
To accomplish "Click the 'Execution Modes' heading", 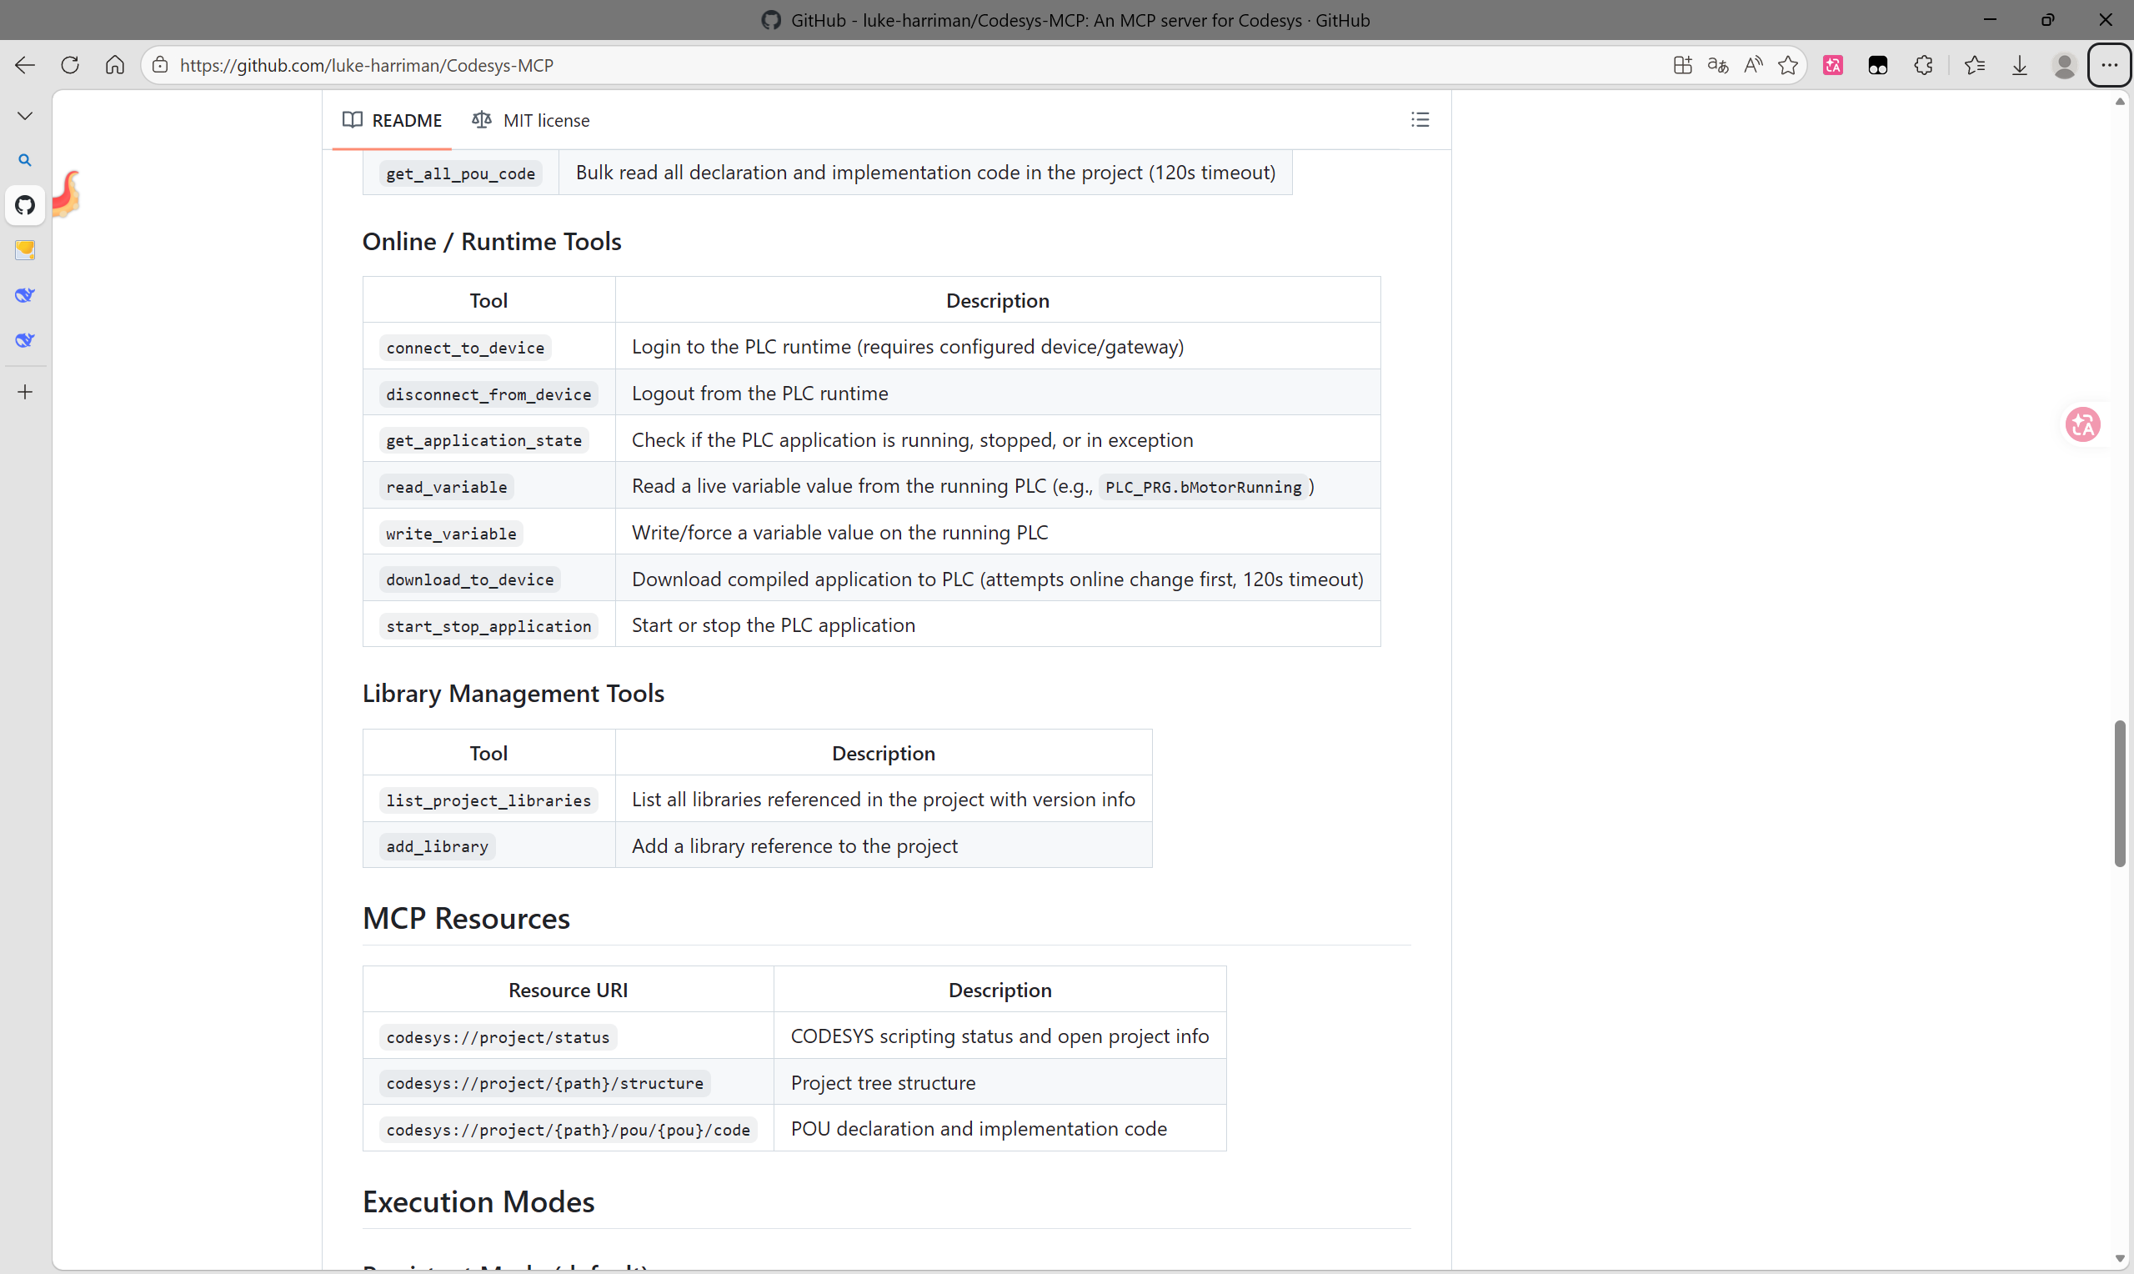I will (x=478, y=1202).
